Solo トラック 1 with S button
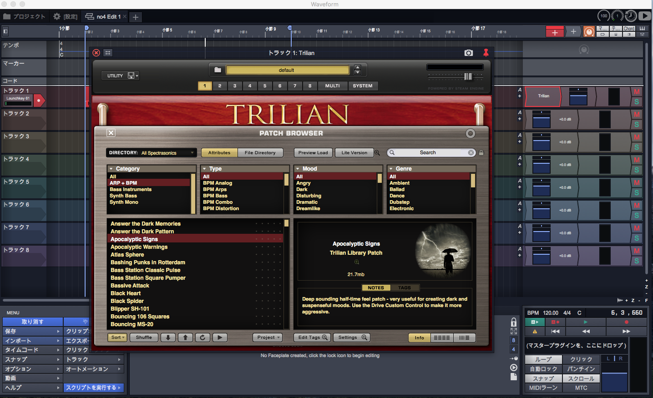Image resolution: width=653 pixels, height=398 pixels. (637, 102)
